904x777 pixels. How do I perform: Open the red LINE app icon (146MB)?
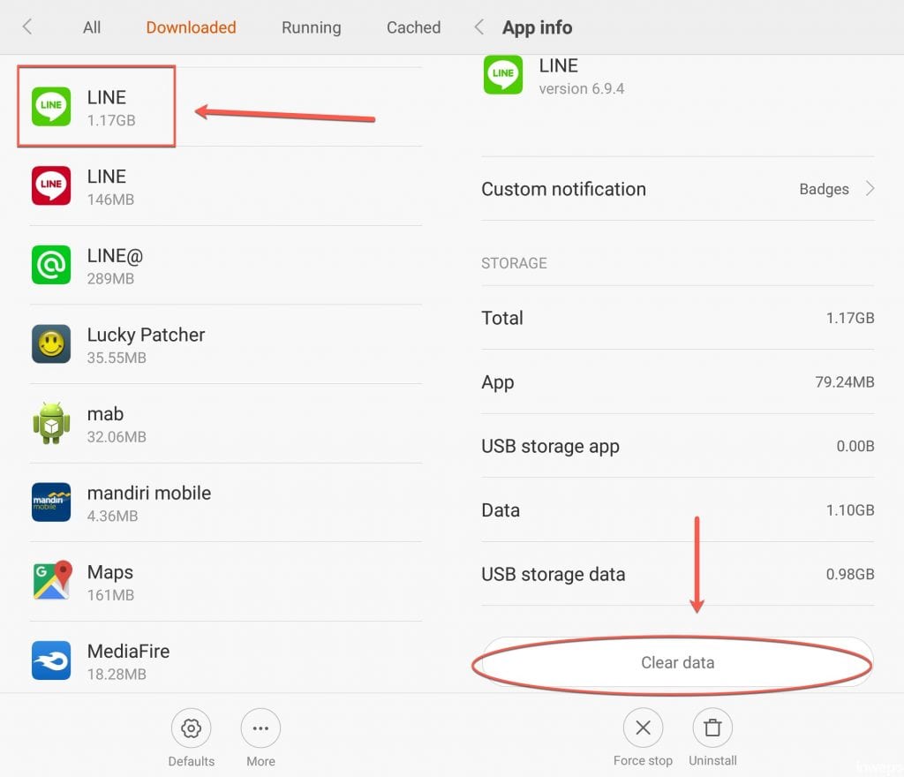pos(51,185)
